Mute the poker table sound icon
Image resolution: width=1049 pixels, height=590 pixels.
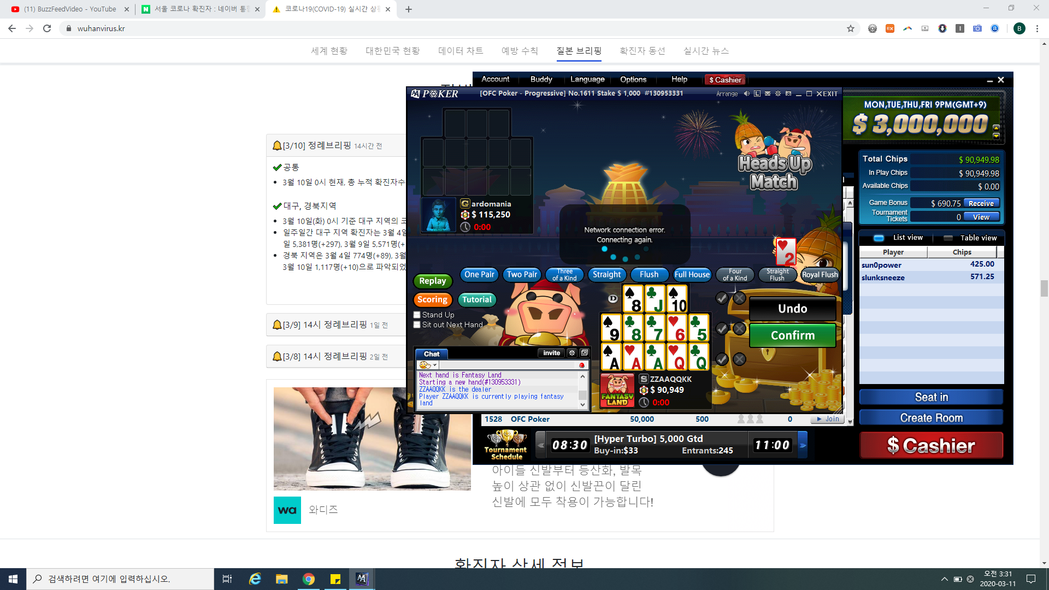click(x=747, y=94)
